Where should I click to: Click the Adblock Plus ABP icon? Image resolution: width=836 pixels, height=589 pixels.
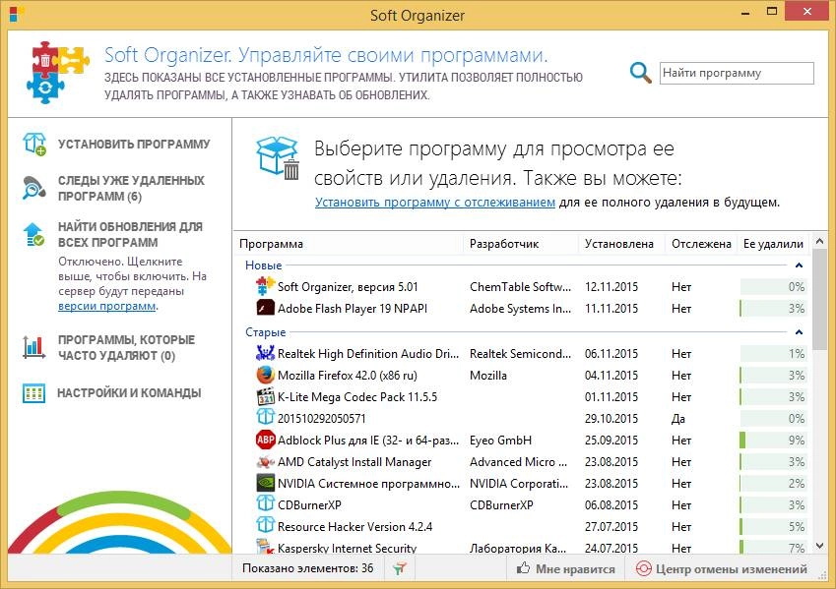[x=266, y=440]
